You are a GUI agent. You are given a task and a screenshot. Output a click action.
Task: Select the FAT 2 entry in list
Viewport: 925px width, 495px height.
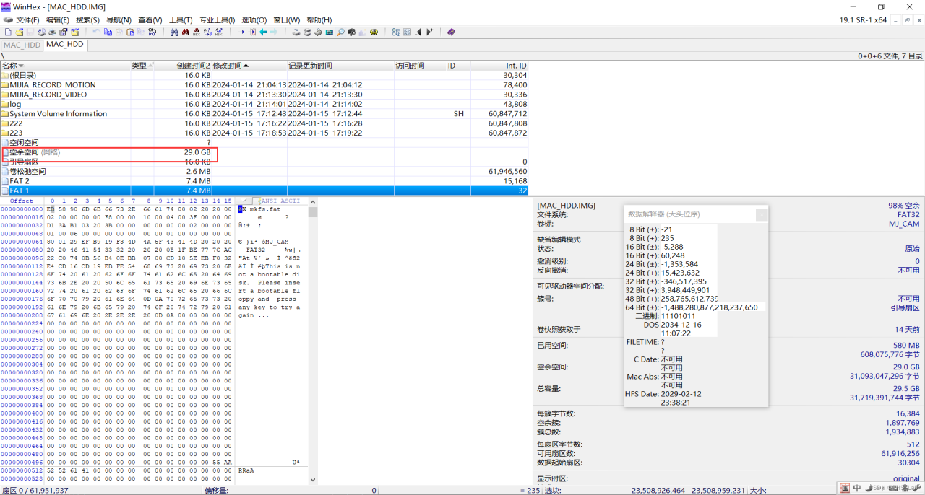coord(20,181)
